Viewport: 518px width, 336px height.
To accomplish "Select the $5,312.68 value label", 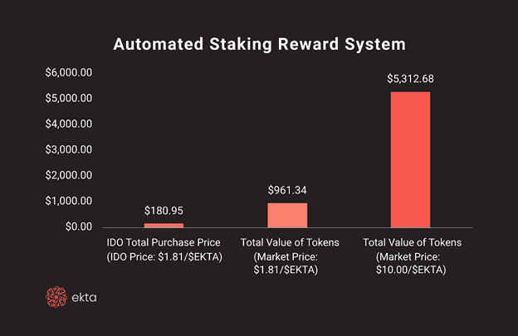I will pyautogui.click(x=410, y=79).
